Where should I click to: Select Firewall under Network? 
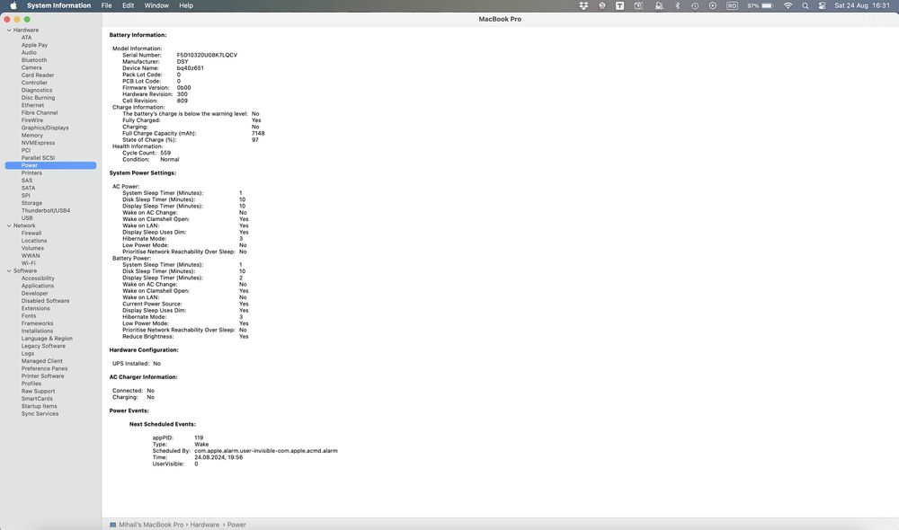click(31, 234)
